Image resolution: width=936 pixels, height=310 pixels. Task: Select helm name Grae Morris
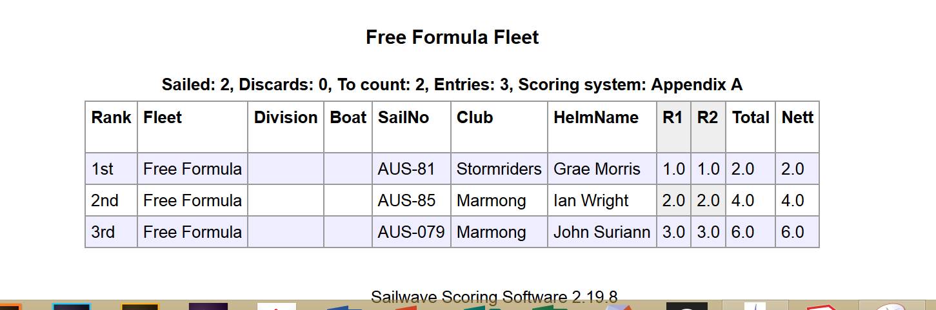(597, 170)
